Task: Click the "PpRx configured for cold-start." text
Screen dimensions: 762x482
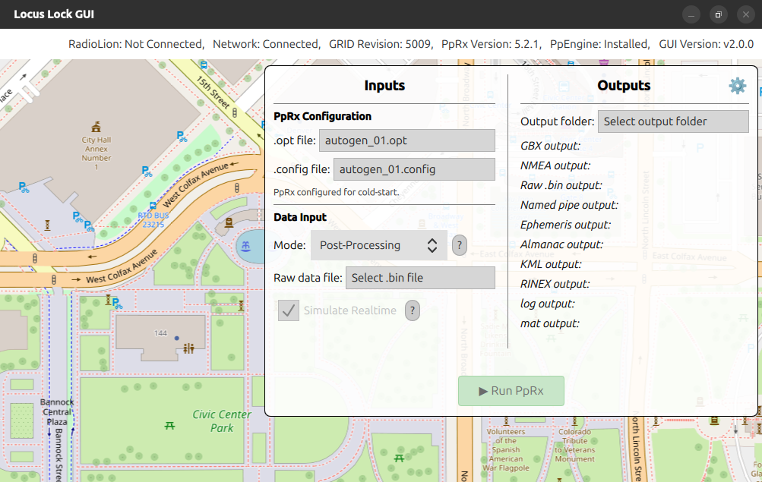Action: point(337,192)
